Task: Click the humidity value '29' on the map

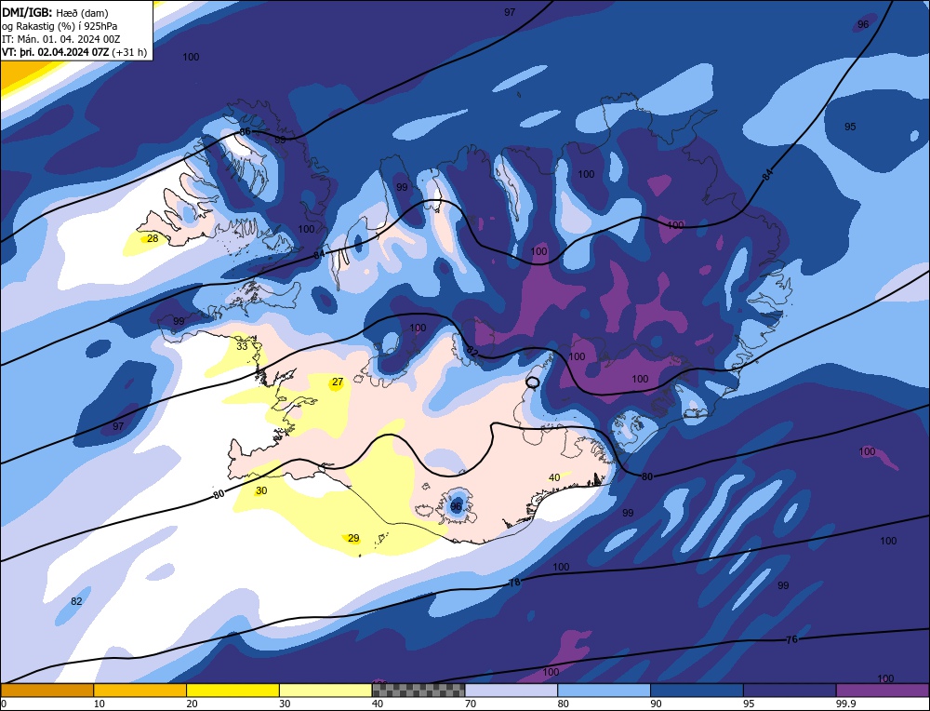Action: point(353,538)
